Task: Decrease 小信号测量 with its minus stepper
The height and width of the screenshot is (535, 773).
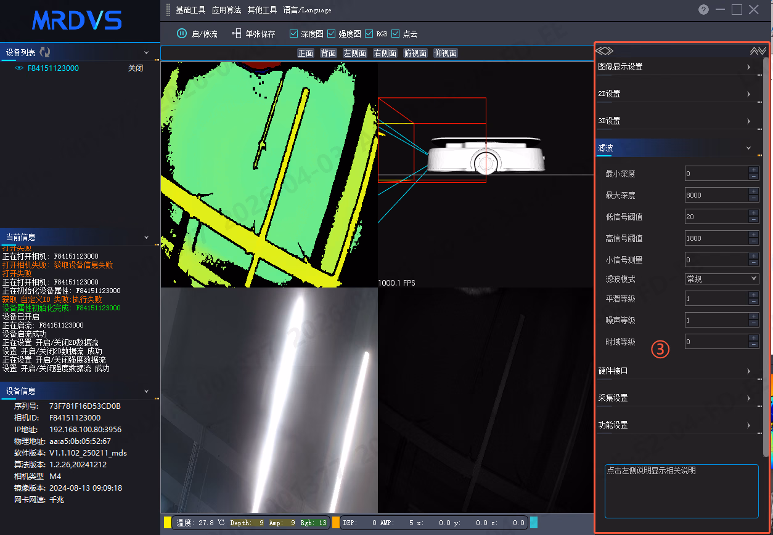Action: (753, 263)
